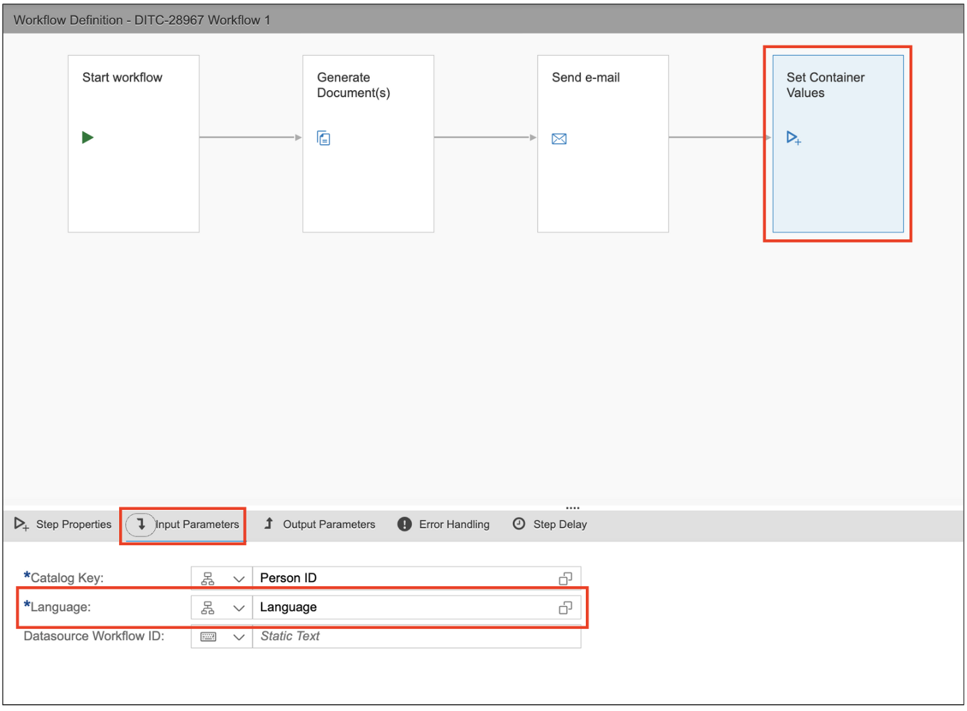Screen dimensions: 967x711
Task: Click the Set Container Values step icon
Action: pyautogui.click(x=794, y=138)
